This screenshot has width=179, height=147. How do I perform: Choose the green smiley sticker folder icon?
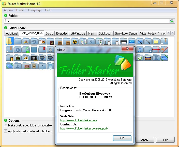point(140,58)
